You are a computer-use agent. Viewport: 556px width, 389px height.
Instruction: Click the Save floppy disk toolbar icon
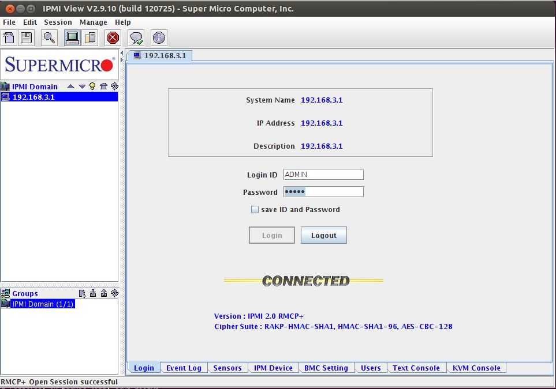27,38
